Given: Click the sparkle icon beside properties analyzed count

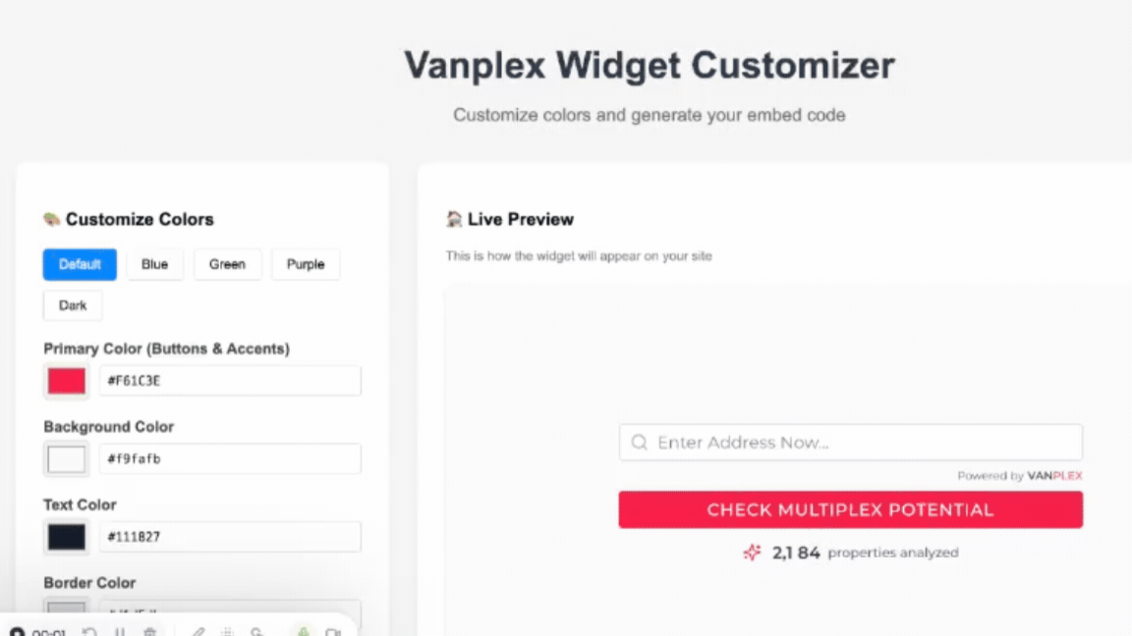Looking at the screenshot, I should pyautogui.click(x=752, y=552).
